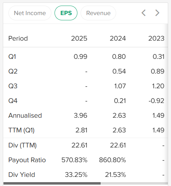Image resolution: width=171 pixels, height=186 pixels.
Task: Click the 2023 column header
Action: (156, 39)
